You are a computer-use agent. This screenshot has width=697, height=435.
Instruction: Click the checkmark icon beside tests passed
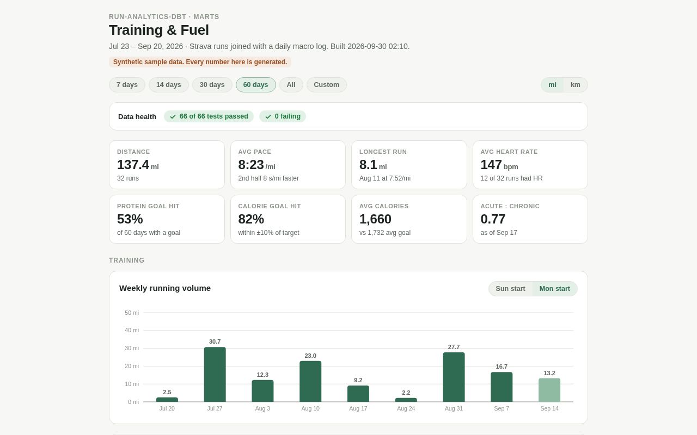pos(173,116)
